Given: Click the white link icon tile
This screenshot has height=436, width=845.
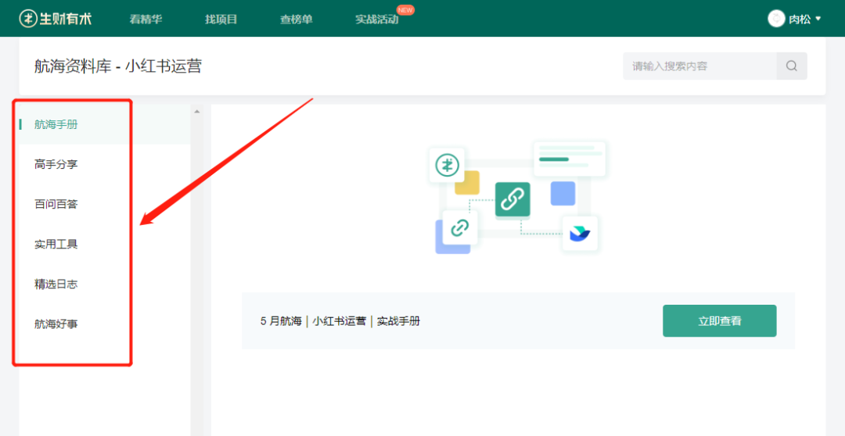Looking at the screenshot, I should 459,227.
